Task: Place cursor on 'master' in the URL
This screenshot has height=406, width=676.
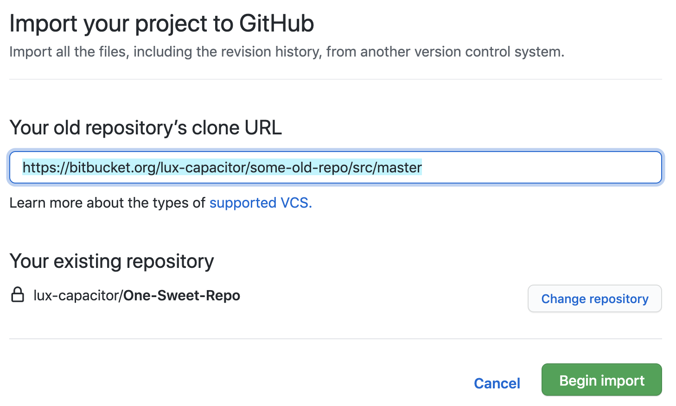Action: pos(399,167)
